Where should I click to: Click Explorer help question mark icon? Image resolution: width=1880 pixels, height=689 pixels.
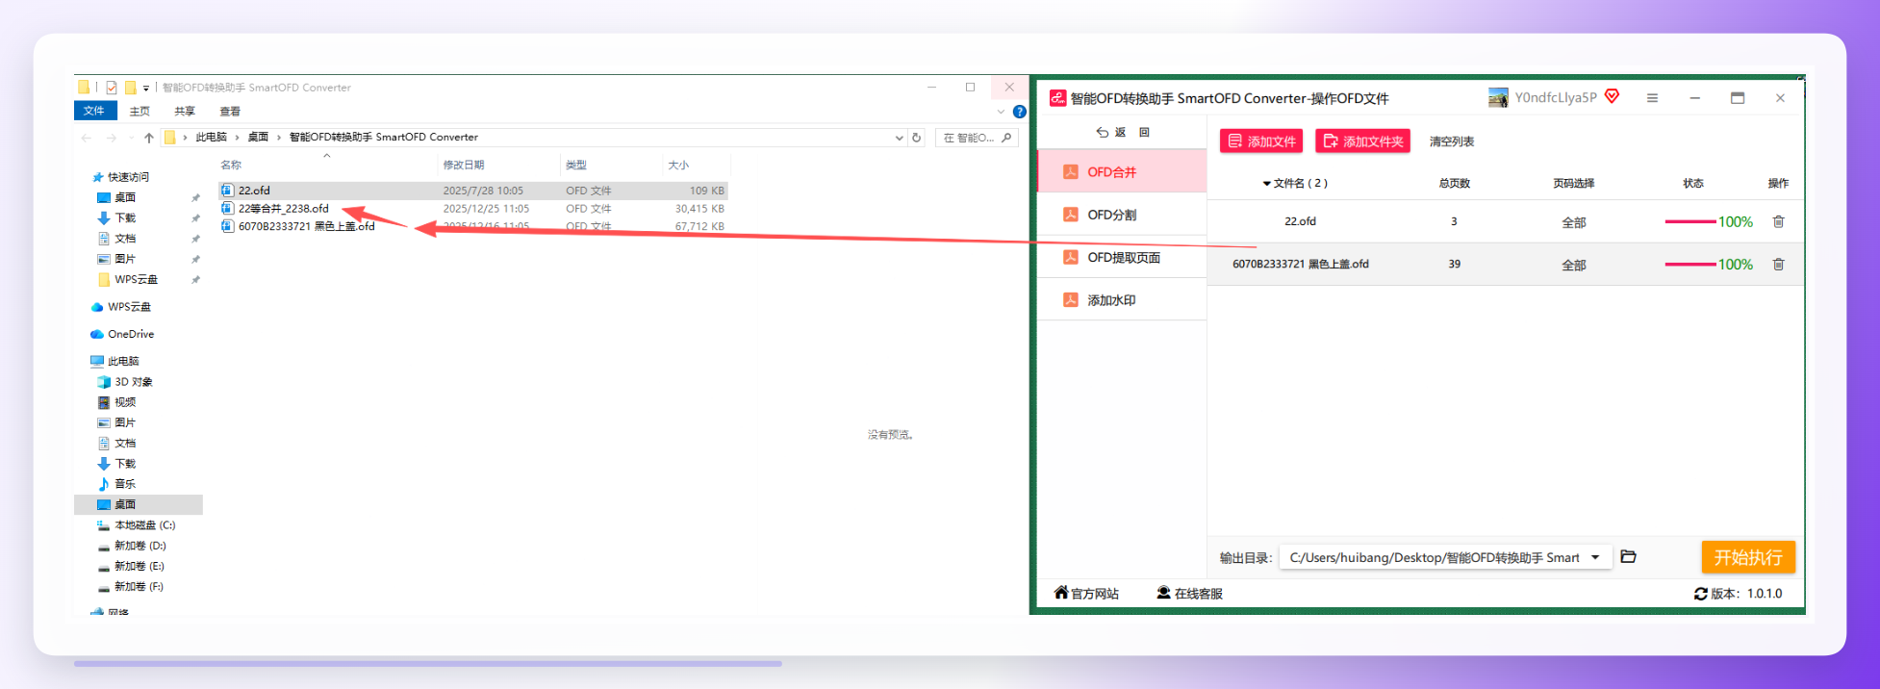pyautogui.click(x=1020, y=112)
